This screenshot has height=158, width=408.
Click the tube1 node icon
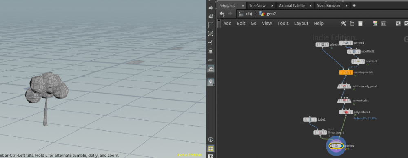click(310, 120)
